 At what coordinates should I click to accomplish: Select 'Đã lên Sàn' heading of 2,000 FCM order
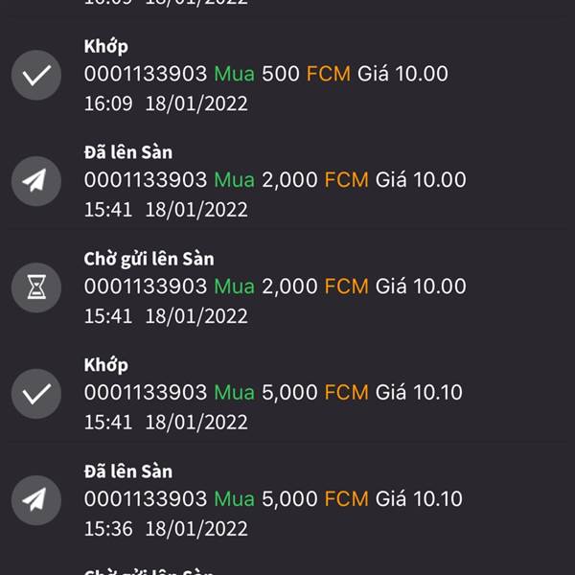coord(128,152)
